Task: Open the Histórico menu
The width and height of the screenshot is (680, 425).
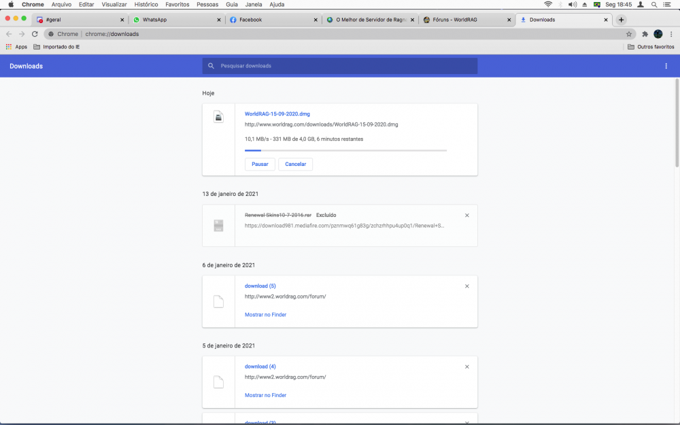Action: (146, 4)
